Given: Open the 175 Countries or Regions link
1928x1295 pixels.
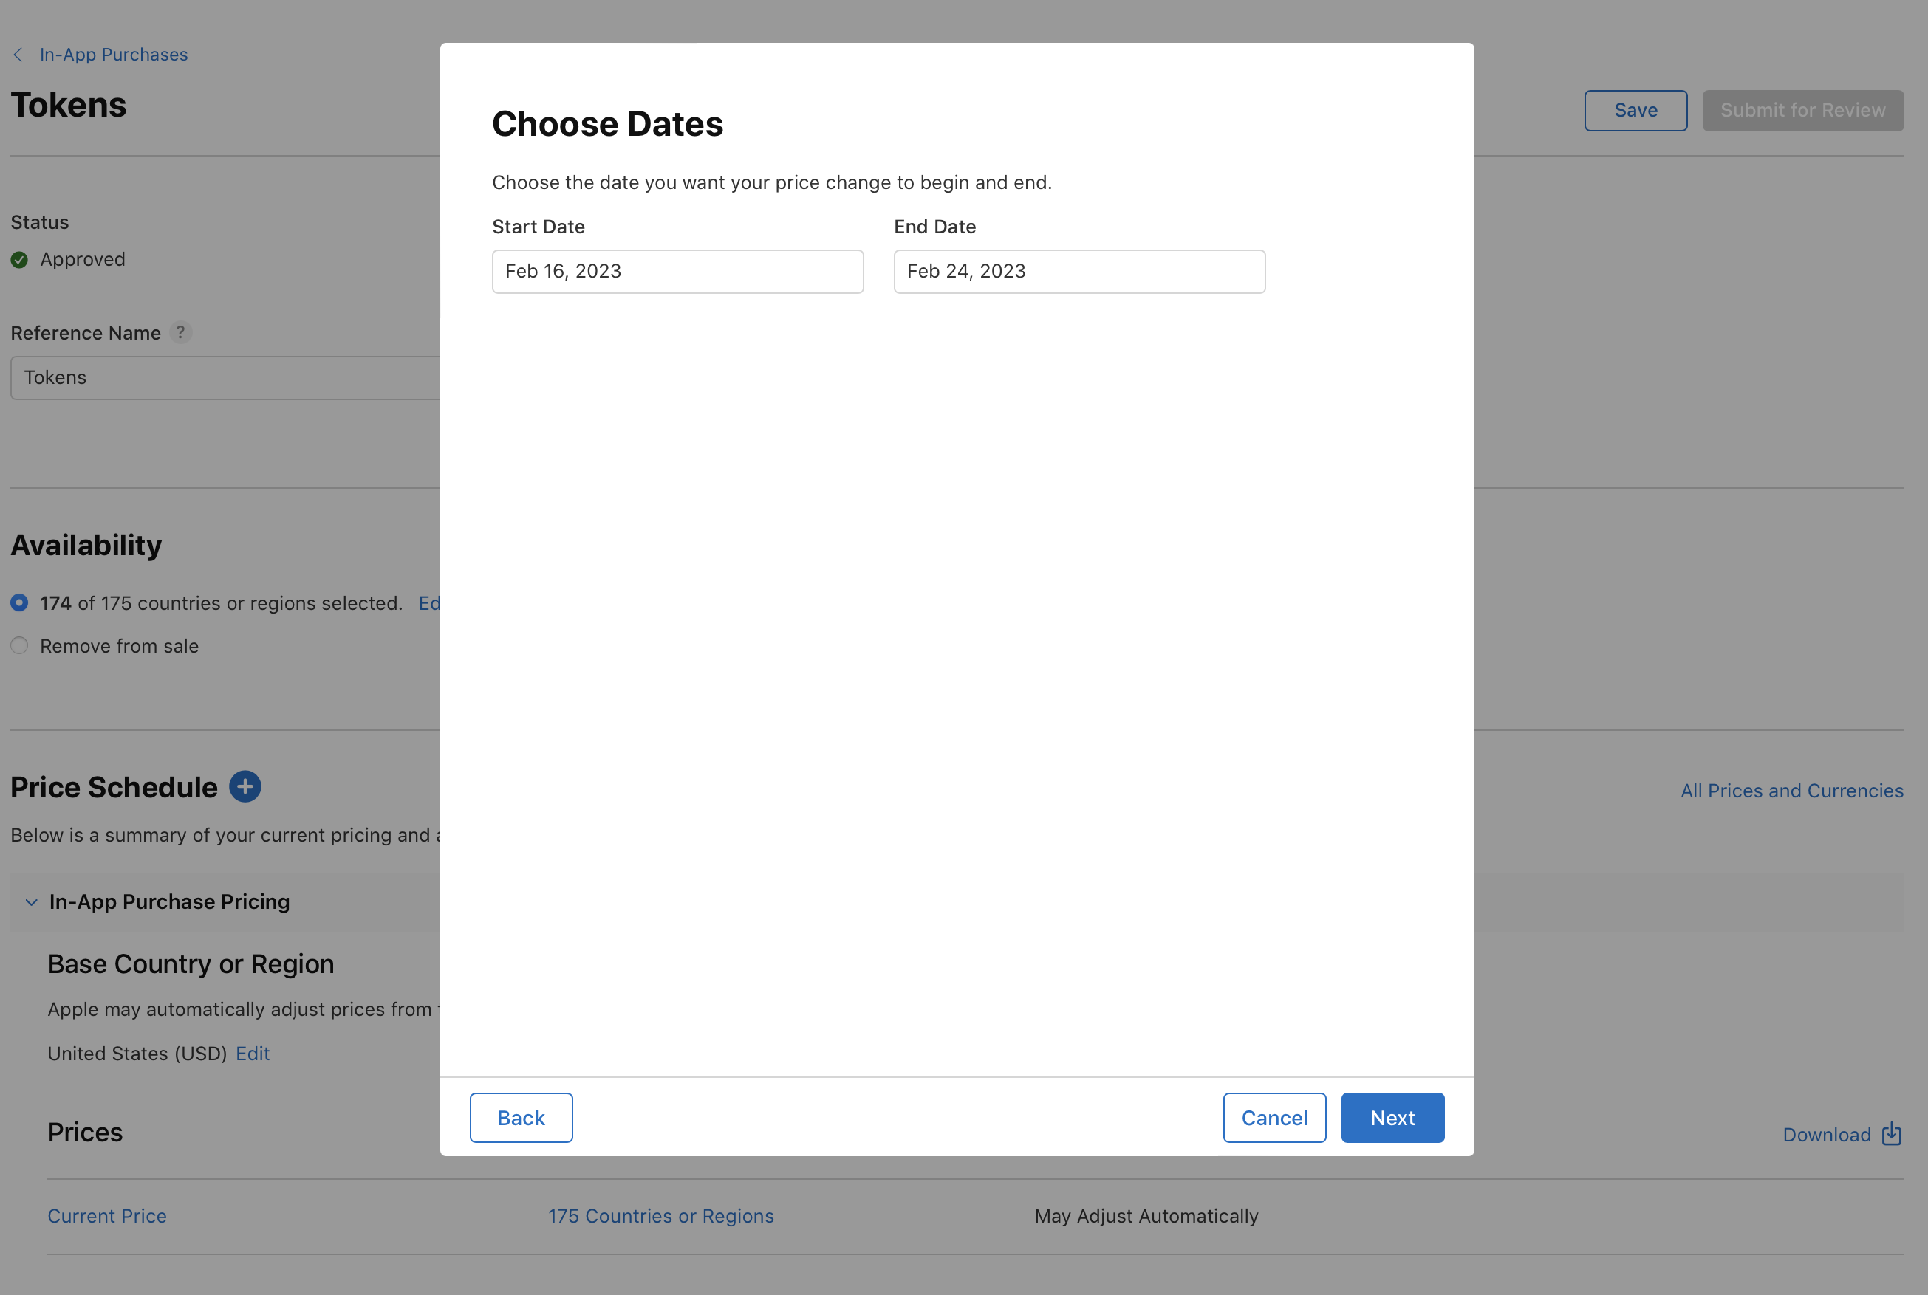Looking at the screenshot, I should 660,1216.
